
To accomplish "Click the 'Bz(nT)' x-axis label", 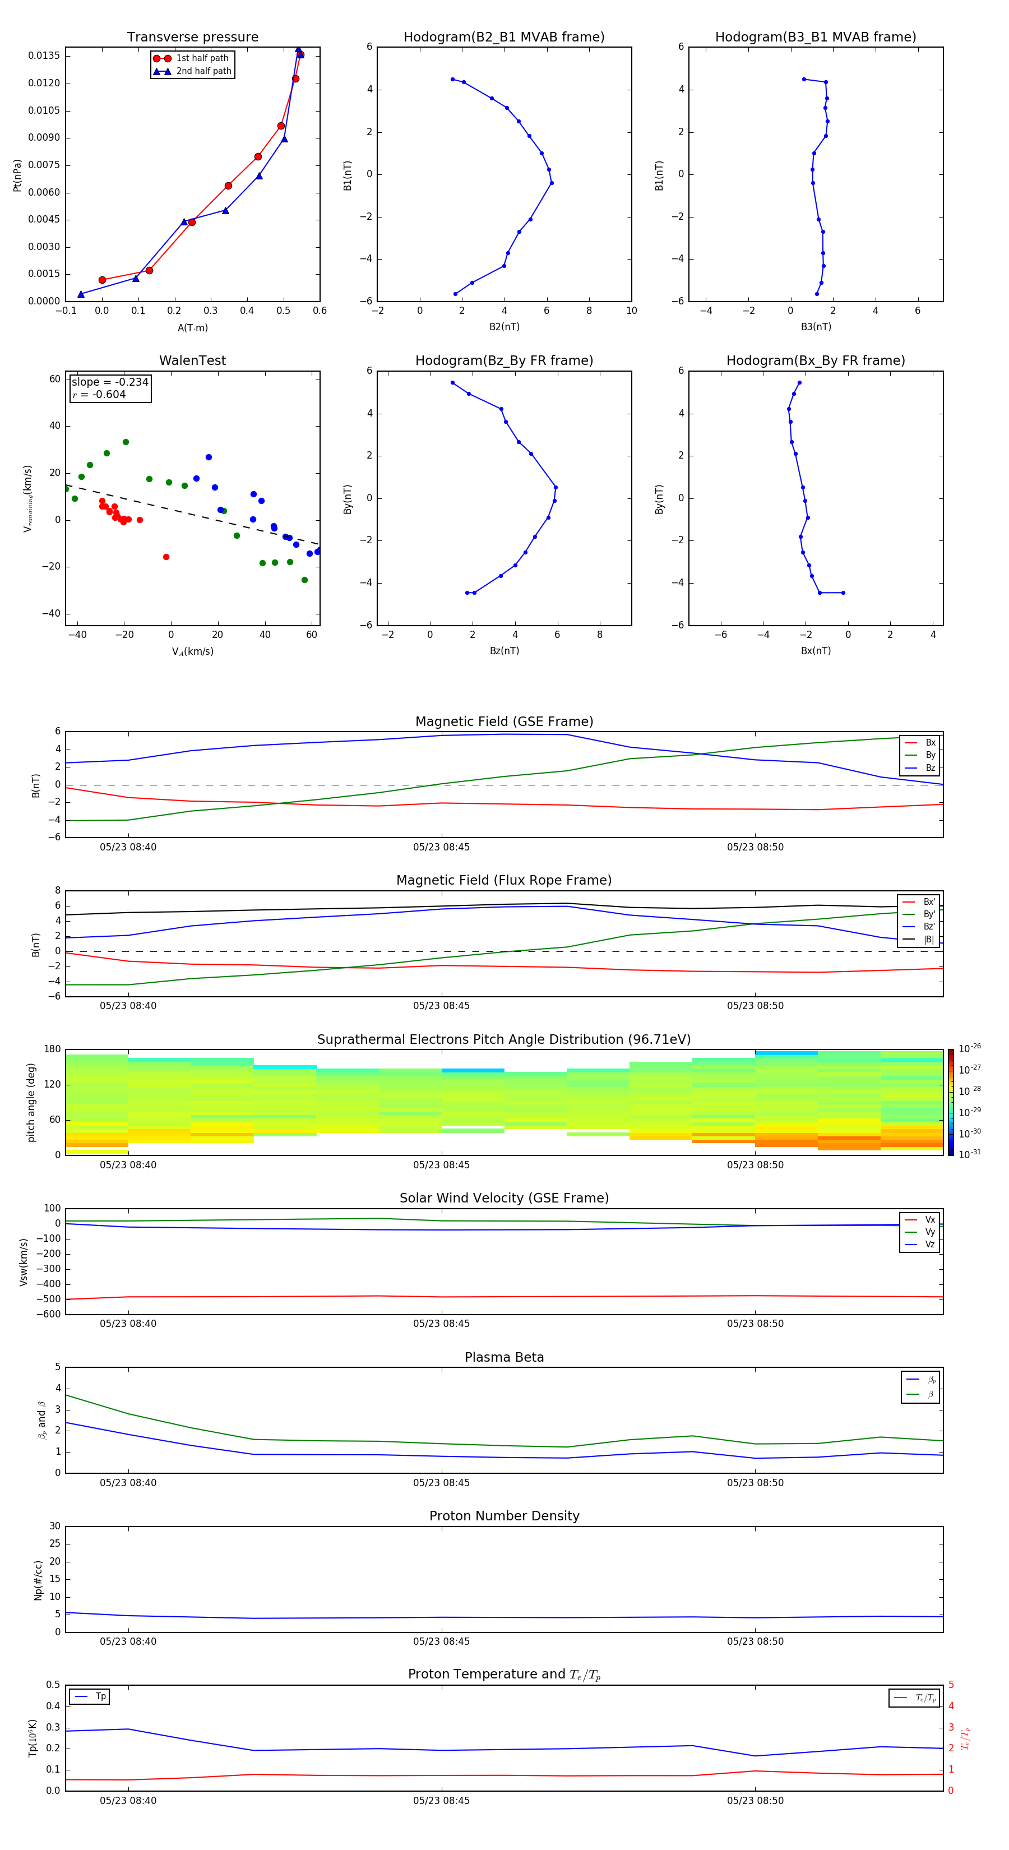I will (504, 651).
